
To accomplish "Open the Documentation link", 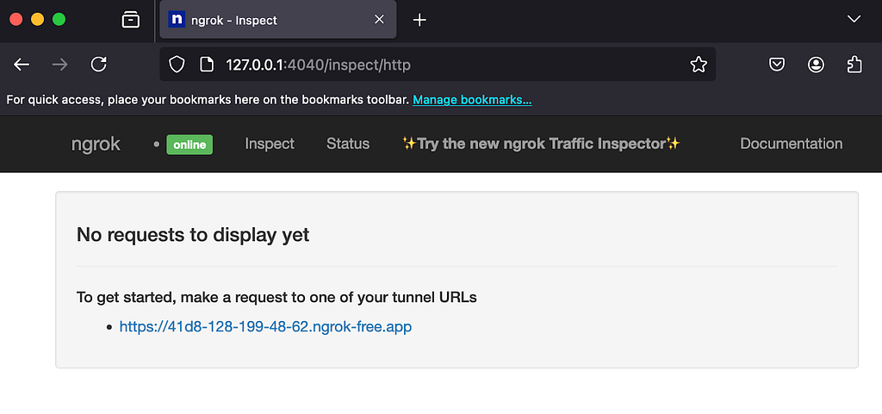I will [791, 144].
